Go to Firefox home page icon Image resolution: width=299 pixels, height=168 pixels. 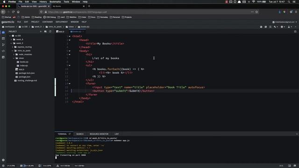(18, 12)
